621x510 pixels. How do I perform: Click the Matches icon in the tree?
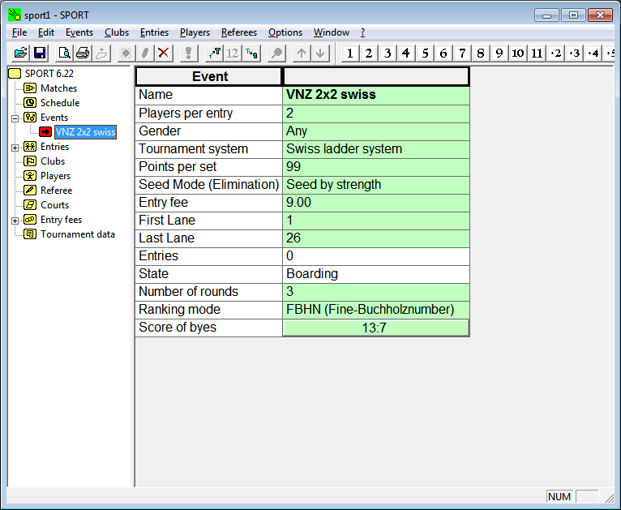click(30, 88)
